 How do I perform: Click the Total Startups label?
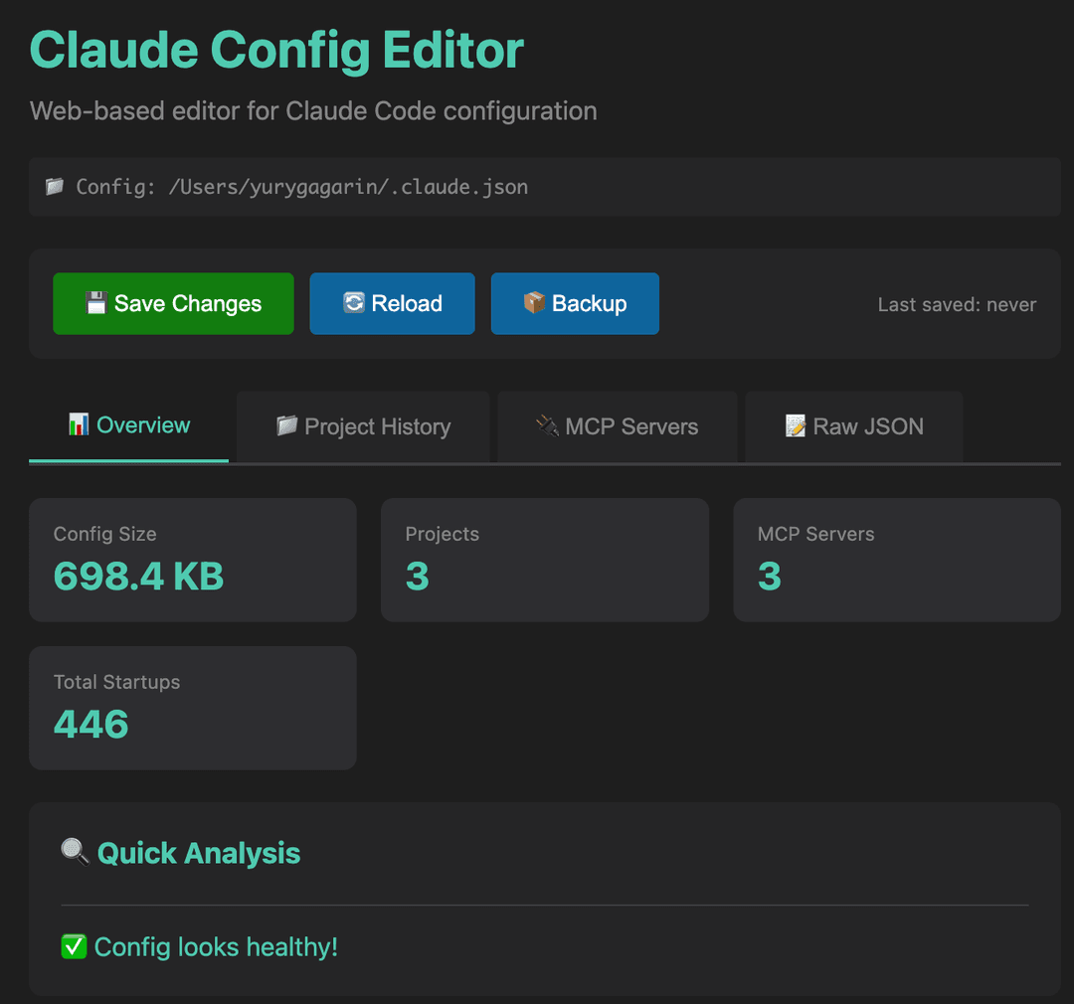click(x=116, y=682)
